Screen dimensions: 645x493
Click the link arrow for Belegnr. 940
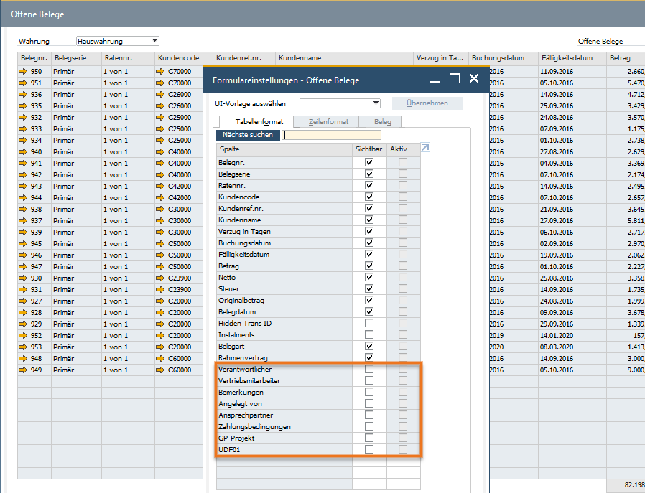click(x=23, y=152)
